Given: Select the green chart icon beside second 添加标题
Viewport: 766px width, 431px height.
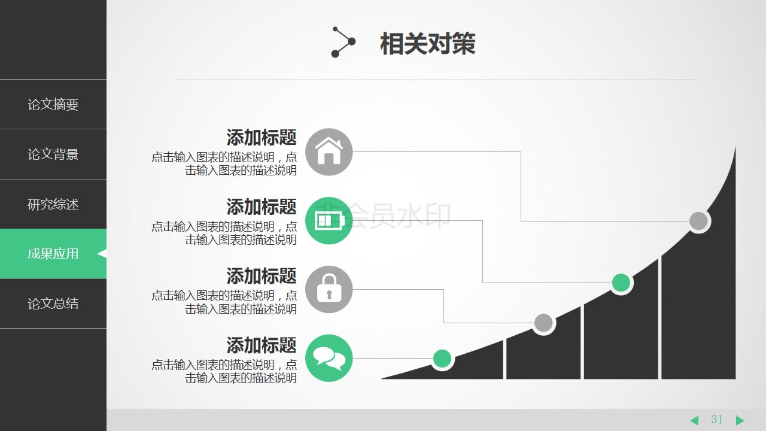Looking at the screenshot, I should pos(329,221).
